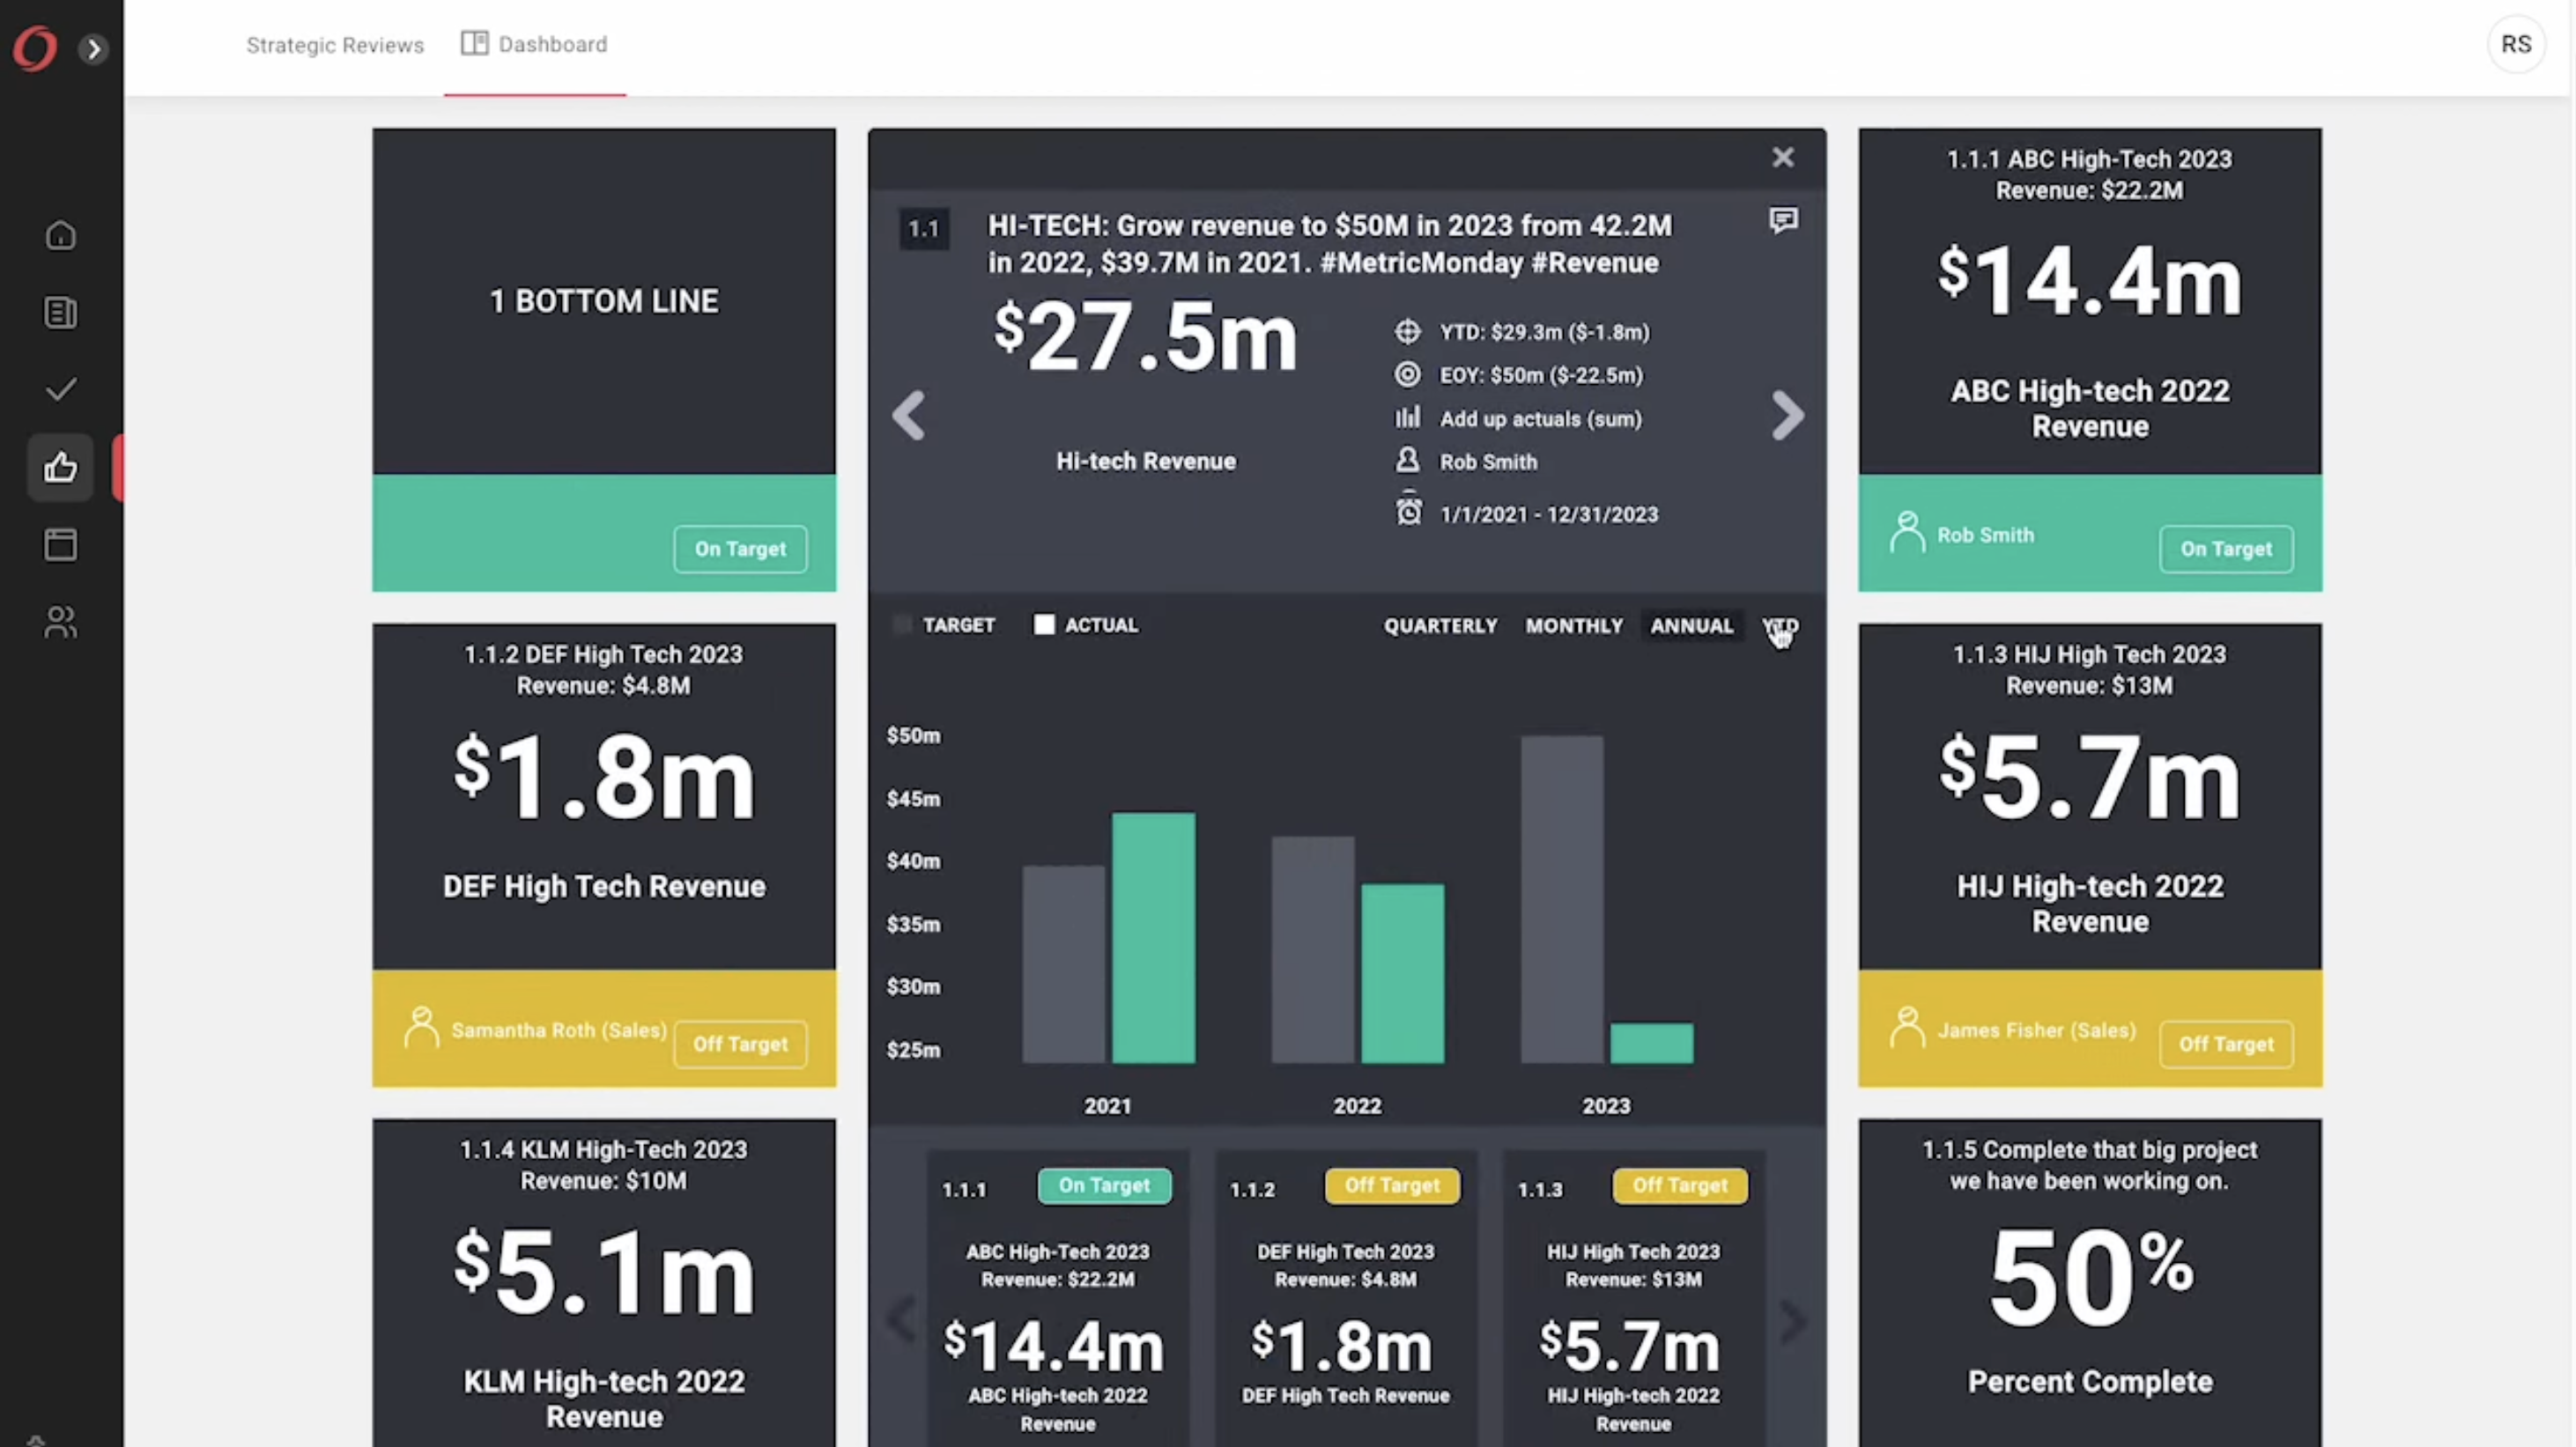Click the home/dashboard sidebar icon
The height and width of the screenshot is (1447, 2576).
pos(60,235)
